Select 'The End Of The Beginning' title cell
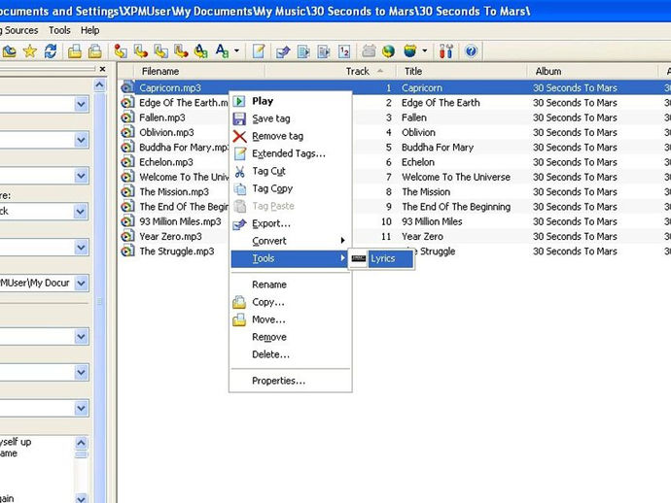The height and width of the screenshot is (503, 671). tap(456, 207)
